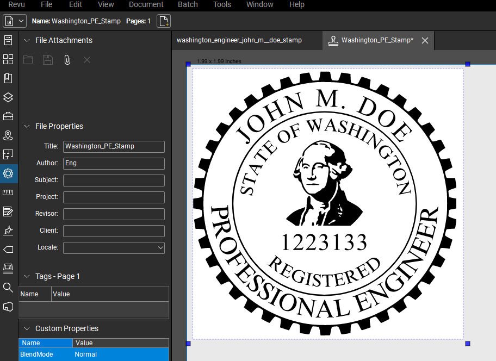Open the Locale dropdown
Viewport: 496px width, 361px height.
(x=161, y=248)
